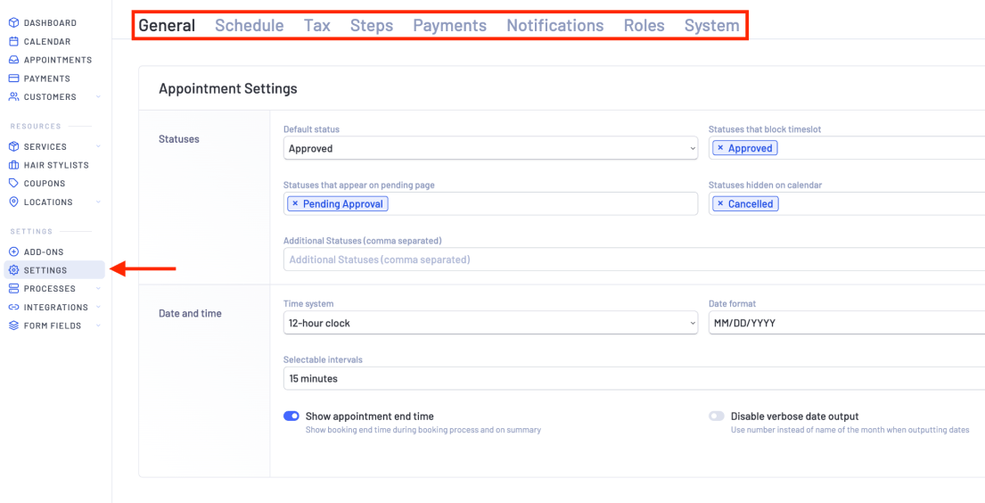
Task: Remove the Pending Approval tag
Action: coord(295,203)
